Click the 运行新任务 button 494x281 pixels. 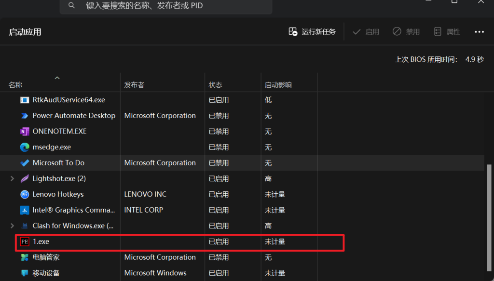pos(312,32)
